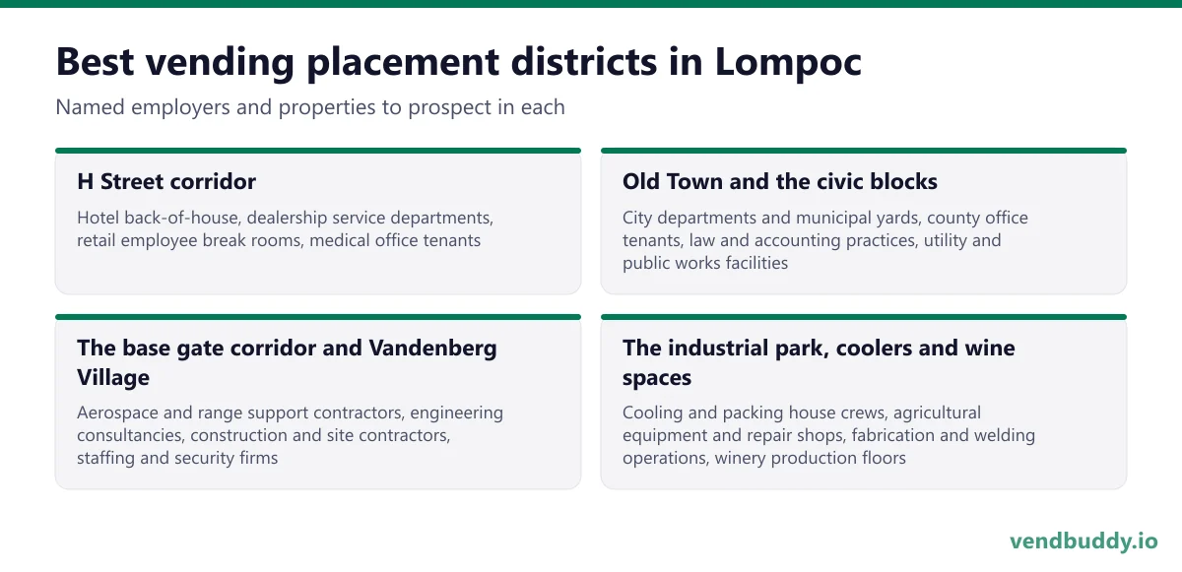Click the title 'Best vending placement districts in Lompoc'
Viewport: 1182px width, 572px height.
[459, 62]
